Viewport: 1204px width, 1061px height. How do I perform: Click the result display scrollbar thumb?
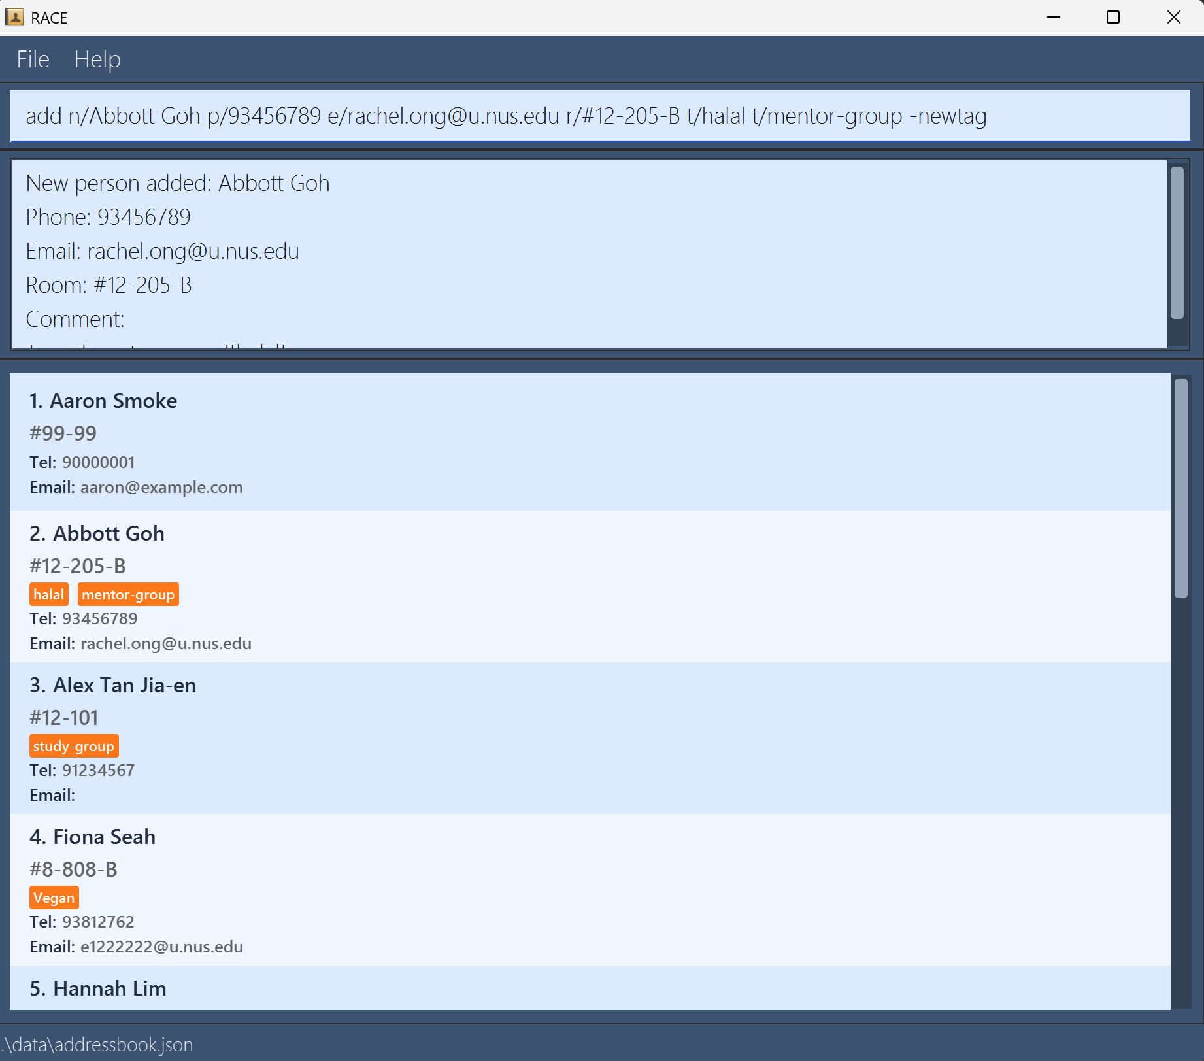click(x=1177, y=242)
